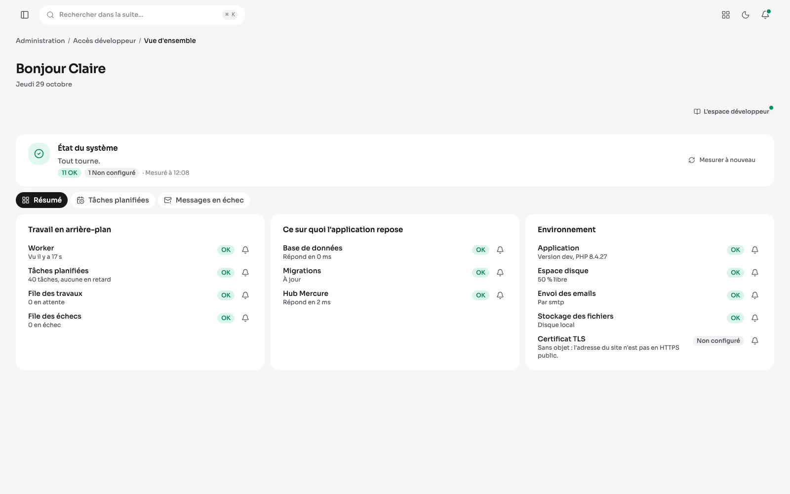790x494 pixels.
Task: Click the system status check icon
Action: coord(39,154)
